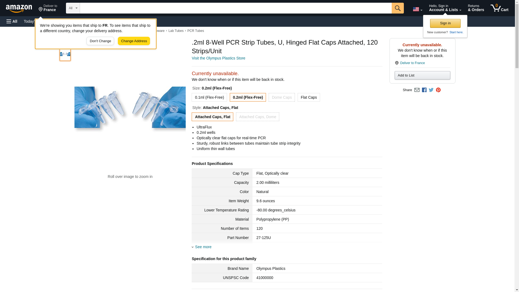Share product on Twitter
The width and height of the screenshot is (519, 292).
pyautogui.click(x=431, y=90)
